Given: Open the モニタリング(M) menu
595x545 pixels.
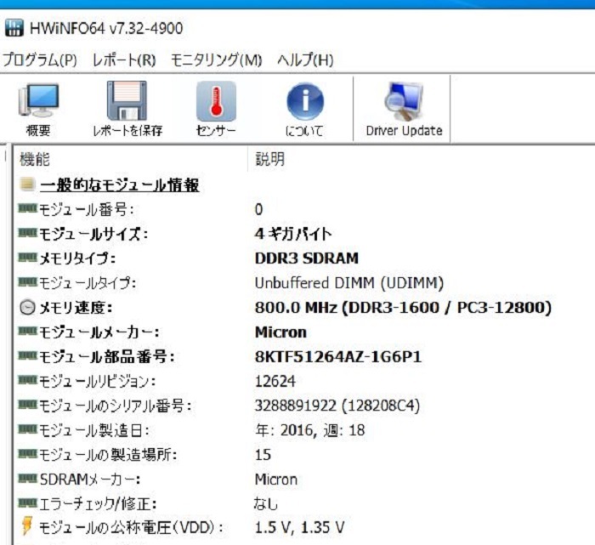Looking at the screenshot, I should [216, 60].
